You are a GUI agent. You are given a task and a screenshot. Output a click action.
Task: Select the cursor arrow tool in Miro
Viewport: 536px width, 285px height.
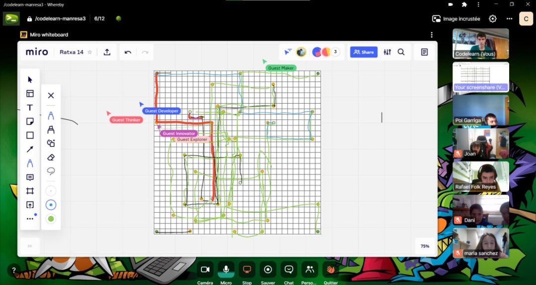[x=30, y=79]
